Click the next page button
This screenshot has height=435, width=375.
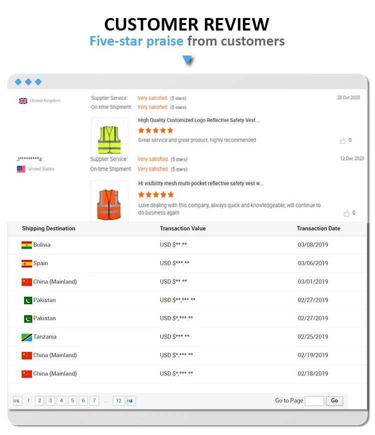tap(130, 400)
